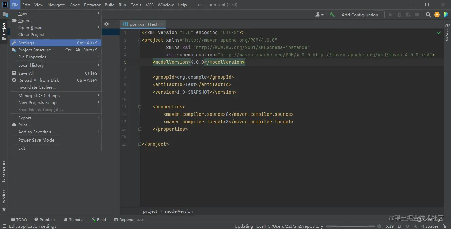Open Settings from the File menu
451x229 pixels.
pos(56,43)
